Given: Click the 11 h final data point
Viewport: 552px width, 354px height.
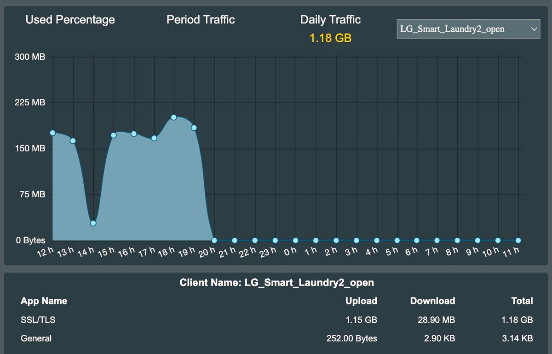Looking at the screenshot, I should click(x=518, y=240).
